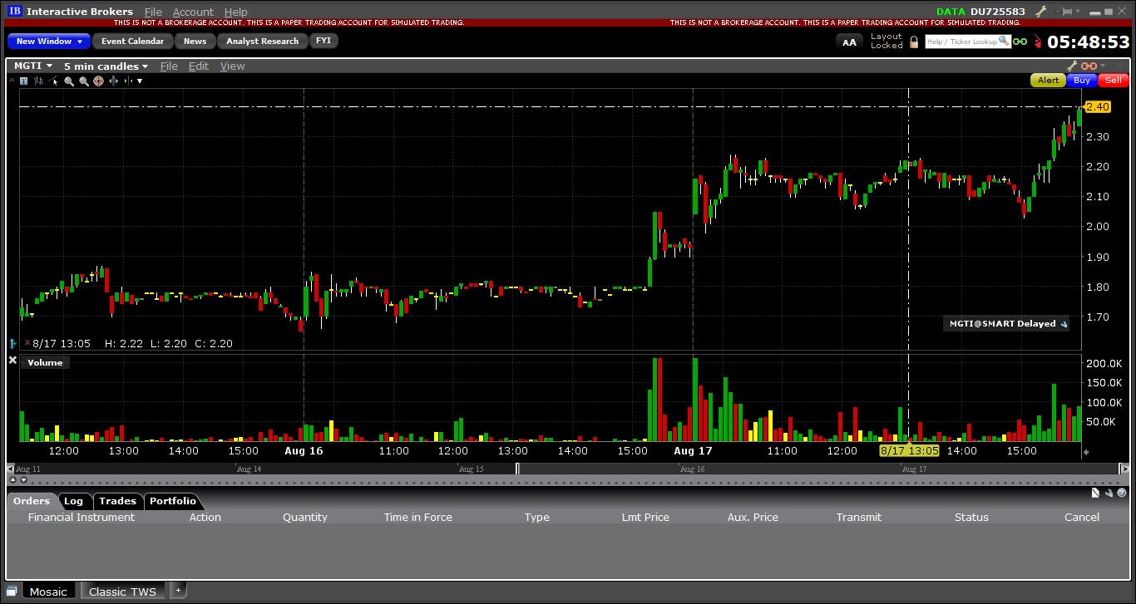Switch to the Orders tab

[32, 501]
